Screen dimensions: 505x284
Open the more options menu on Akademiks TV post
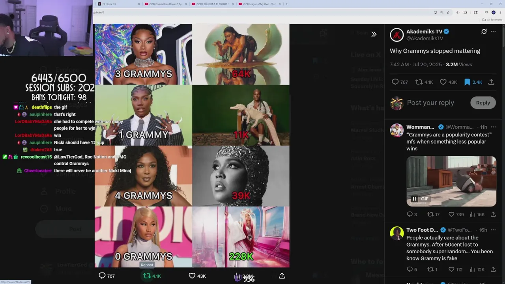493,32
